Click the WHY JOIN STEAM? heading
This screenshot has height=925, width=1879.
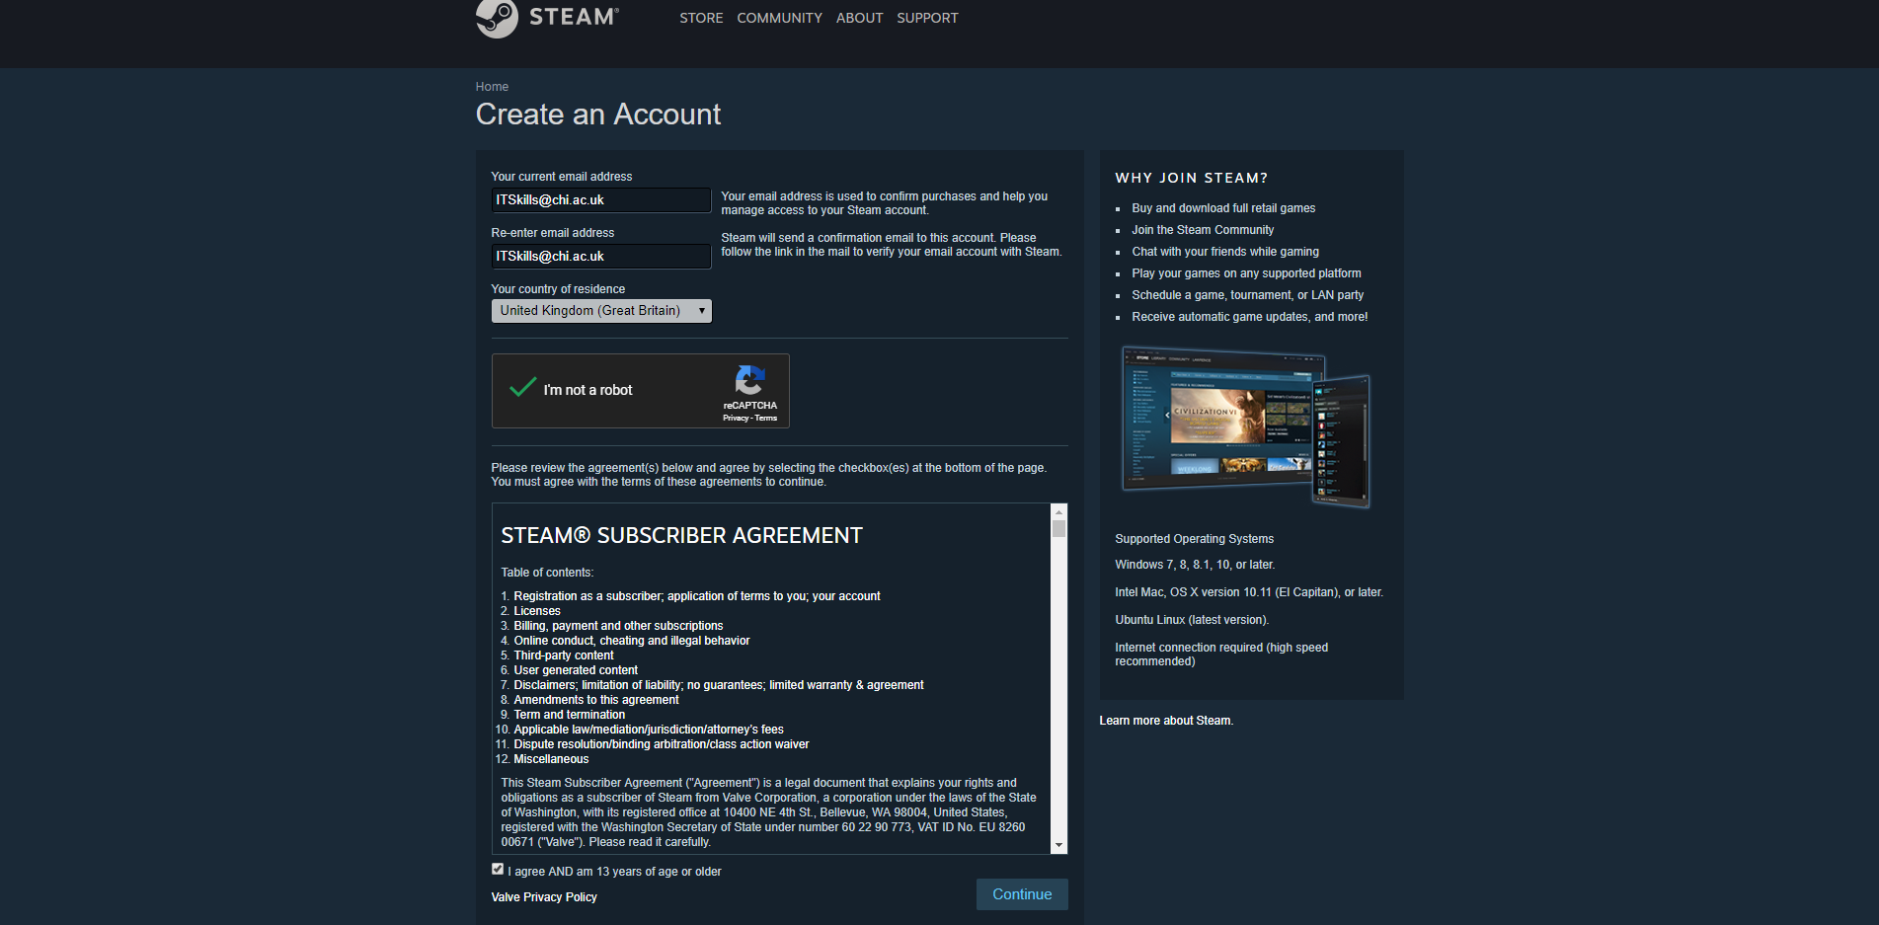tap(1191, 179)
